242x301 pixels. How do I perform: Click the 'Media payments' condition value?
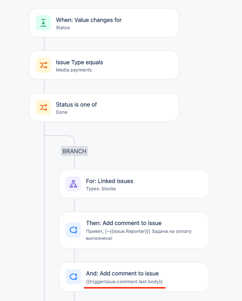point(74,70)
